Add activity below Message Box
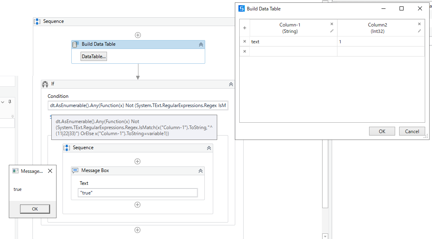 point(137,205)
